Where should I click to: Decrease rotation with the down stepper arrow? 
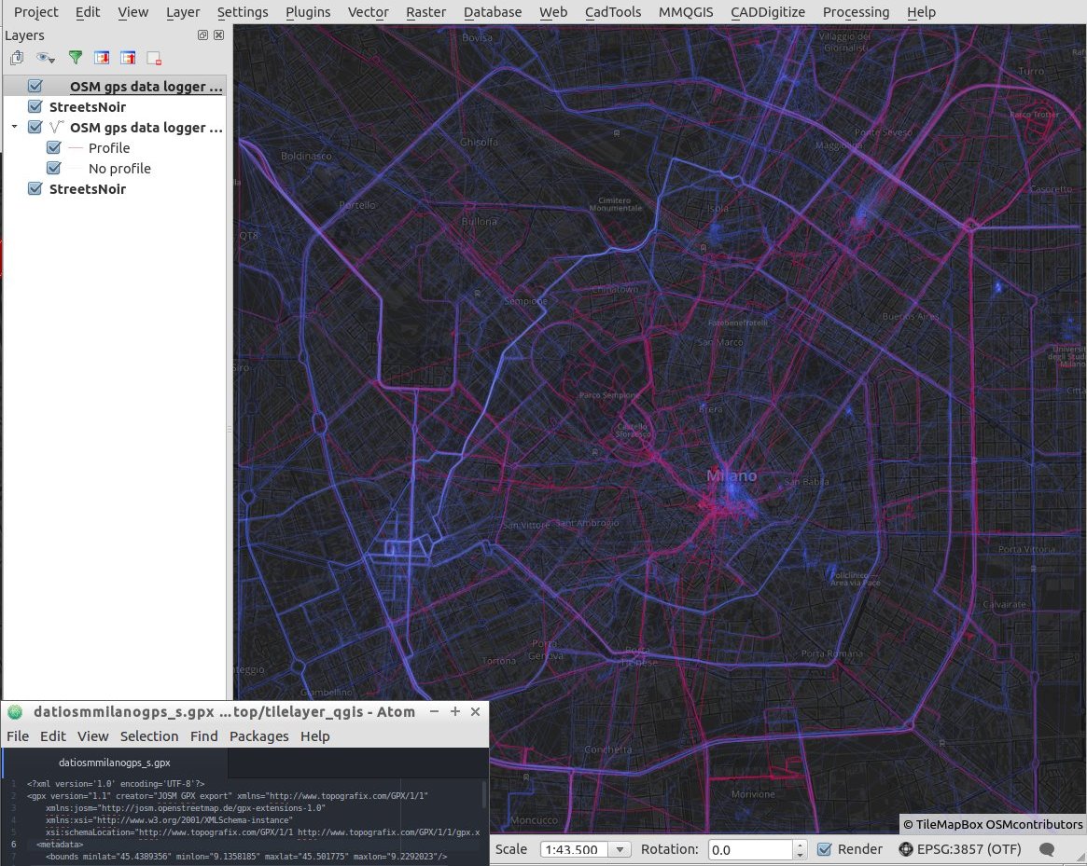point(800,854)
